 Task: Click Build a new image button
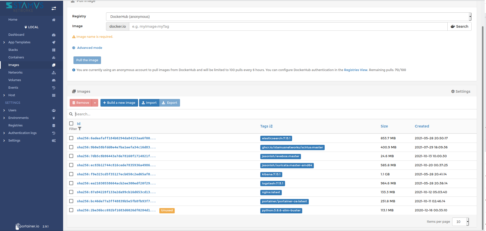pyautogui.click(x=119, y=103)
